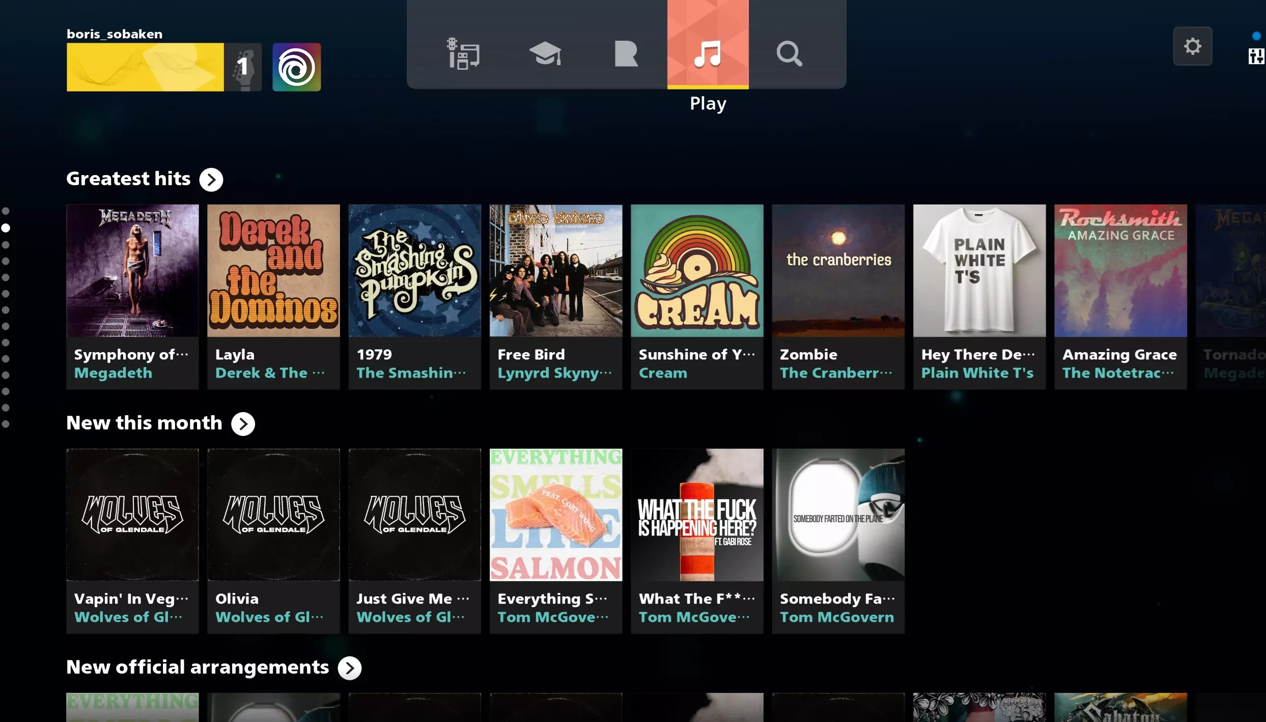The height and width of the screenshot is (722, 1266).
Task: Open the magnifying glass search icon
Action: point(789,53)
